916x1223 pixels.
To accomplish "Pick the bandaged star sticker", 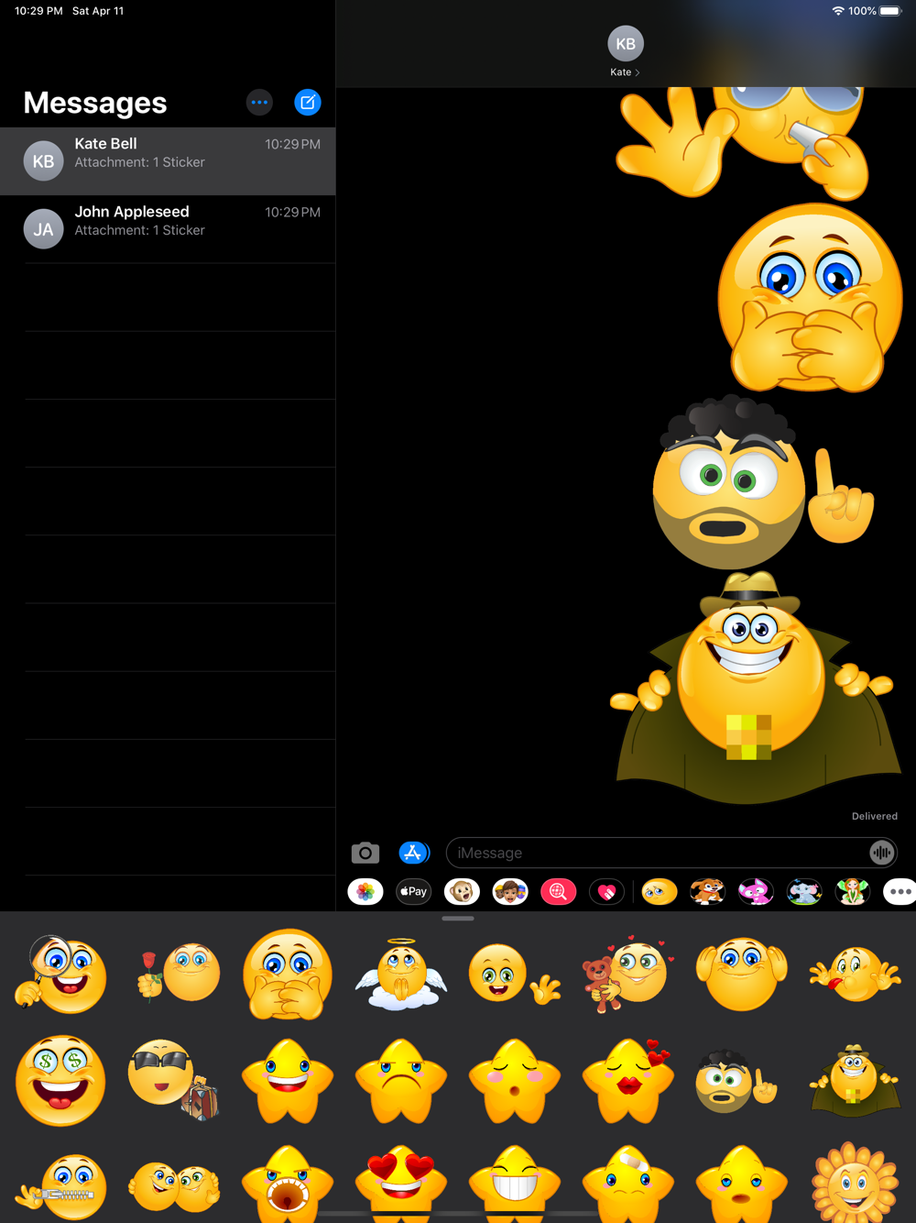I will point(628,1184).
